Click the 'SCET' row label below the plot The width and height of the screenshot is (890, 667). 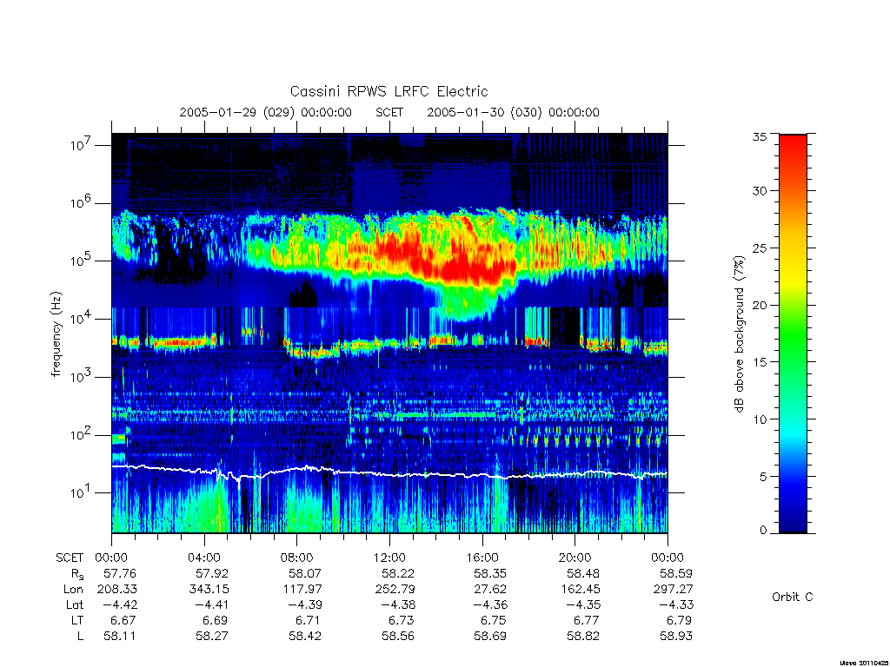click(x=70, y=558)
